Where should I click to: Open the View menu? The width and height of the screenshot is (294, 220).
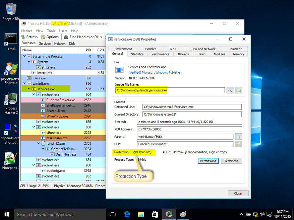click(39, 31)
